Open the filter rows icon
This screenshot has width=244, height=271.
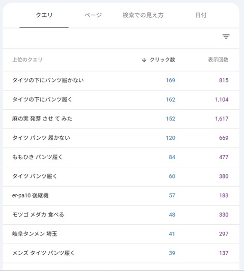point(226,37)
